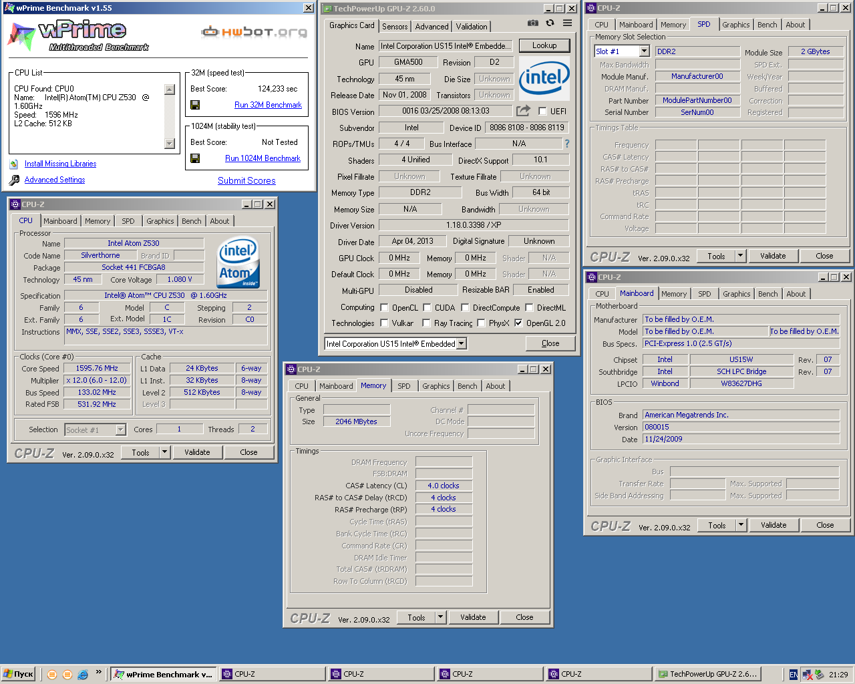Click the Advanced Settings wrench icon
This screenshot has width=855, height=684.
point(14,180)
